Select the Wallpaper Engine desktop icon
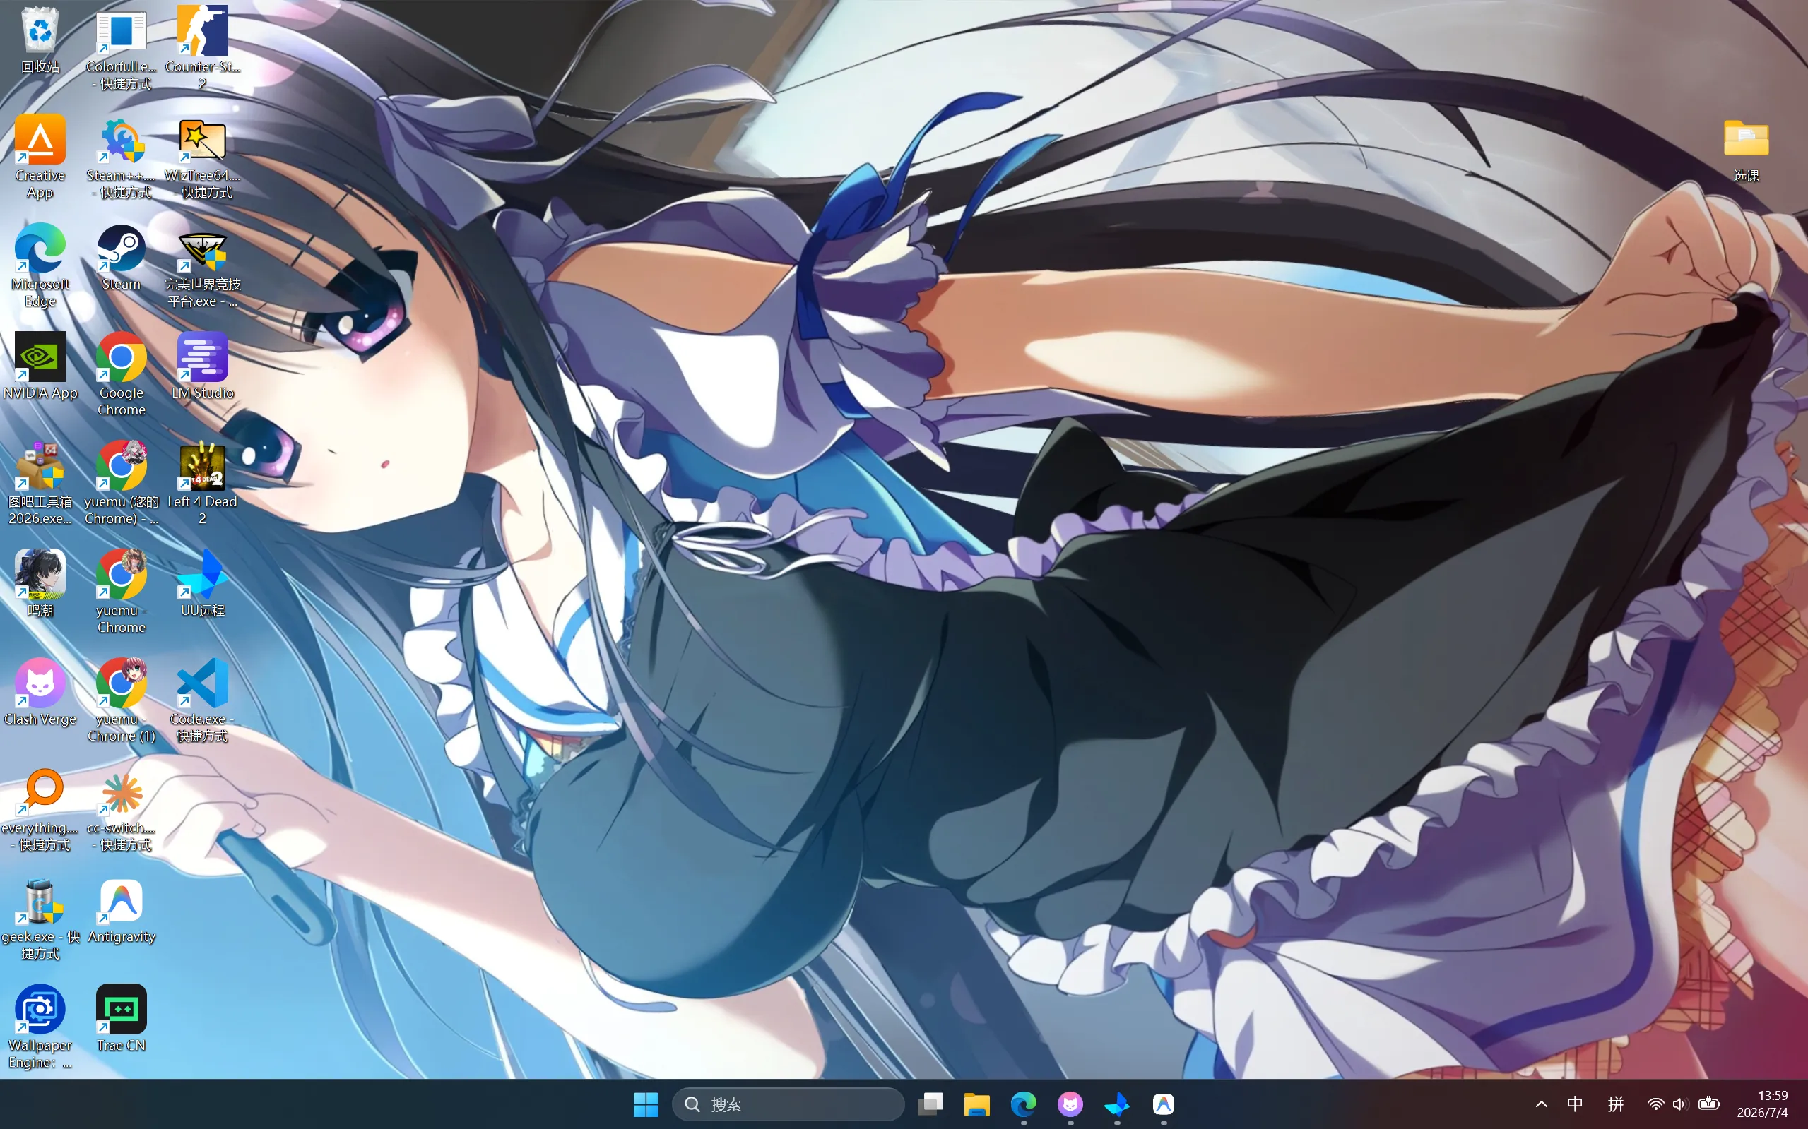Screen dimensions: 1808x1129 coord(40,1027)
